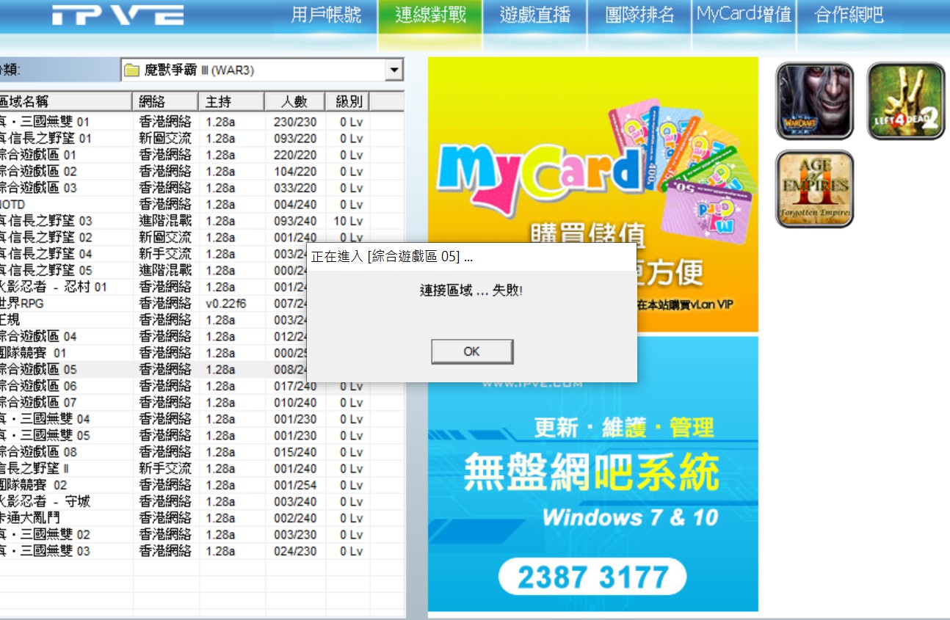Viewport: 950px width, 620px height.
Task: Click the 230/230 player count cell
Action: 295,122
